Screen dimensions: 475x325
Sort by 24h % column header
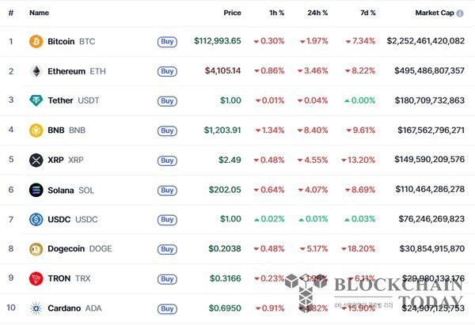tap(317, 13)
